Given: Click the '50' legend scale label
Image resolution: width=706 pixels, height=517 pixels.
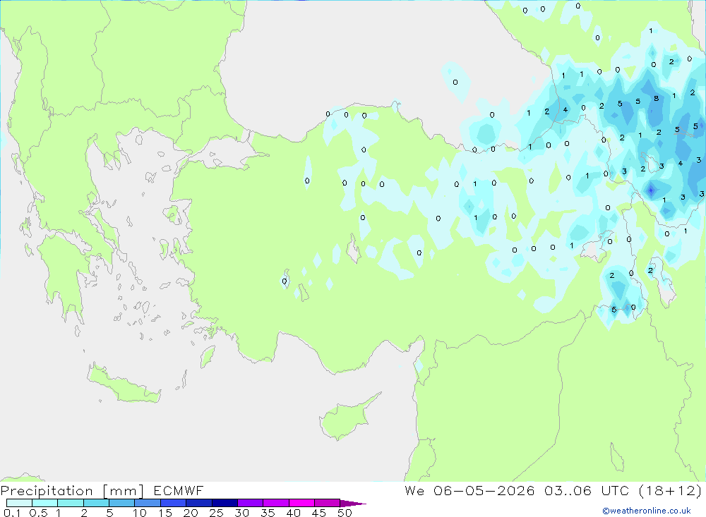Looking at the screenshot, I should pos(345,513).
